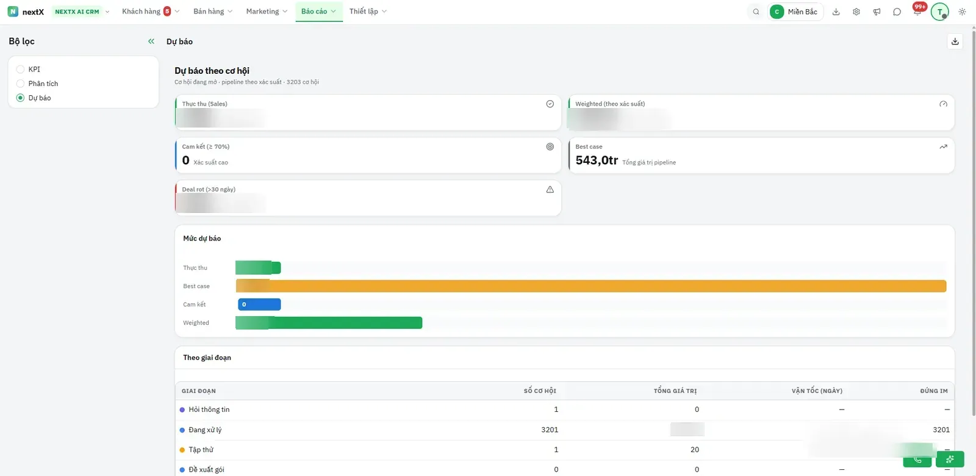Click the user avatar labeled T
The height and width of the screenshot is (476, 976).
939,12
